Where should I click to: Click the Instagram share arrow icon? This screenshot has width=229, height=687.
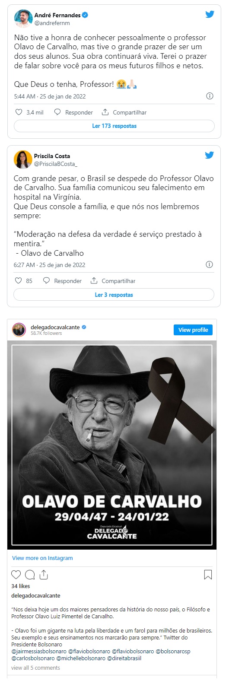pos(43,574)
